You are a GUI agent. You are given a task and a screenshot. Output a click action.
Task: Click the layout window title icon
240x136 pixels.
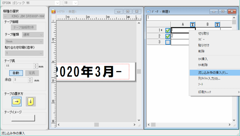point(53,11)
